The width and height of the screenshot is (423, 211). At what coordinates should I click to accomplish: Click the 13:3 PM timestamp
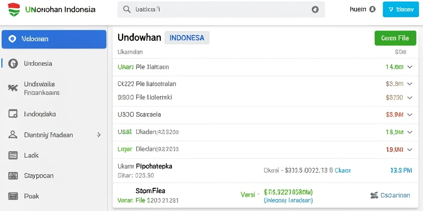pos(401,170)
